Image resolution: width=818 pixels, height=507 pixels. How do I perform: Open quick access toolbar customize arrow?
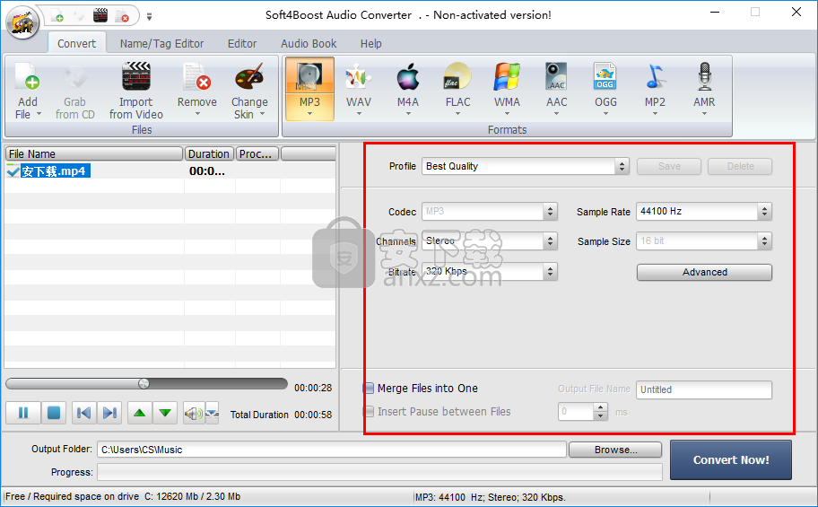pyautogui.click(x=149, y=17)
